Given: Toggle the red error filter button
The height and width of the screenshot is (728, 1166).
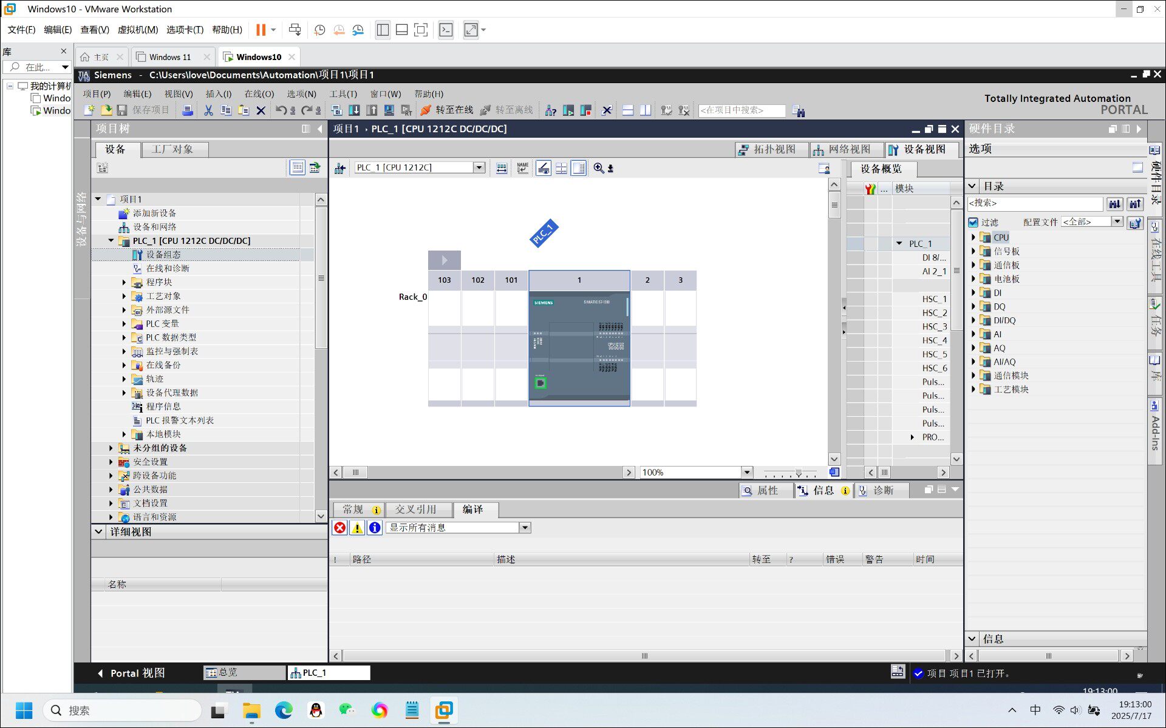Looking at the screenshot, I should [340, 528].
